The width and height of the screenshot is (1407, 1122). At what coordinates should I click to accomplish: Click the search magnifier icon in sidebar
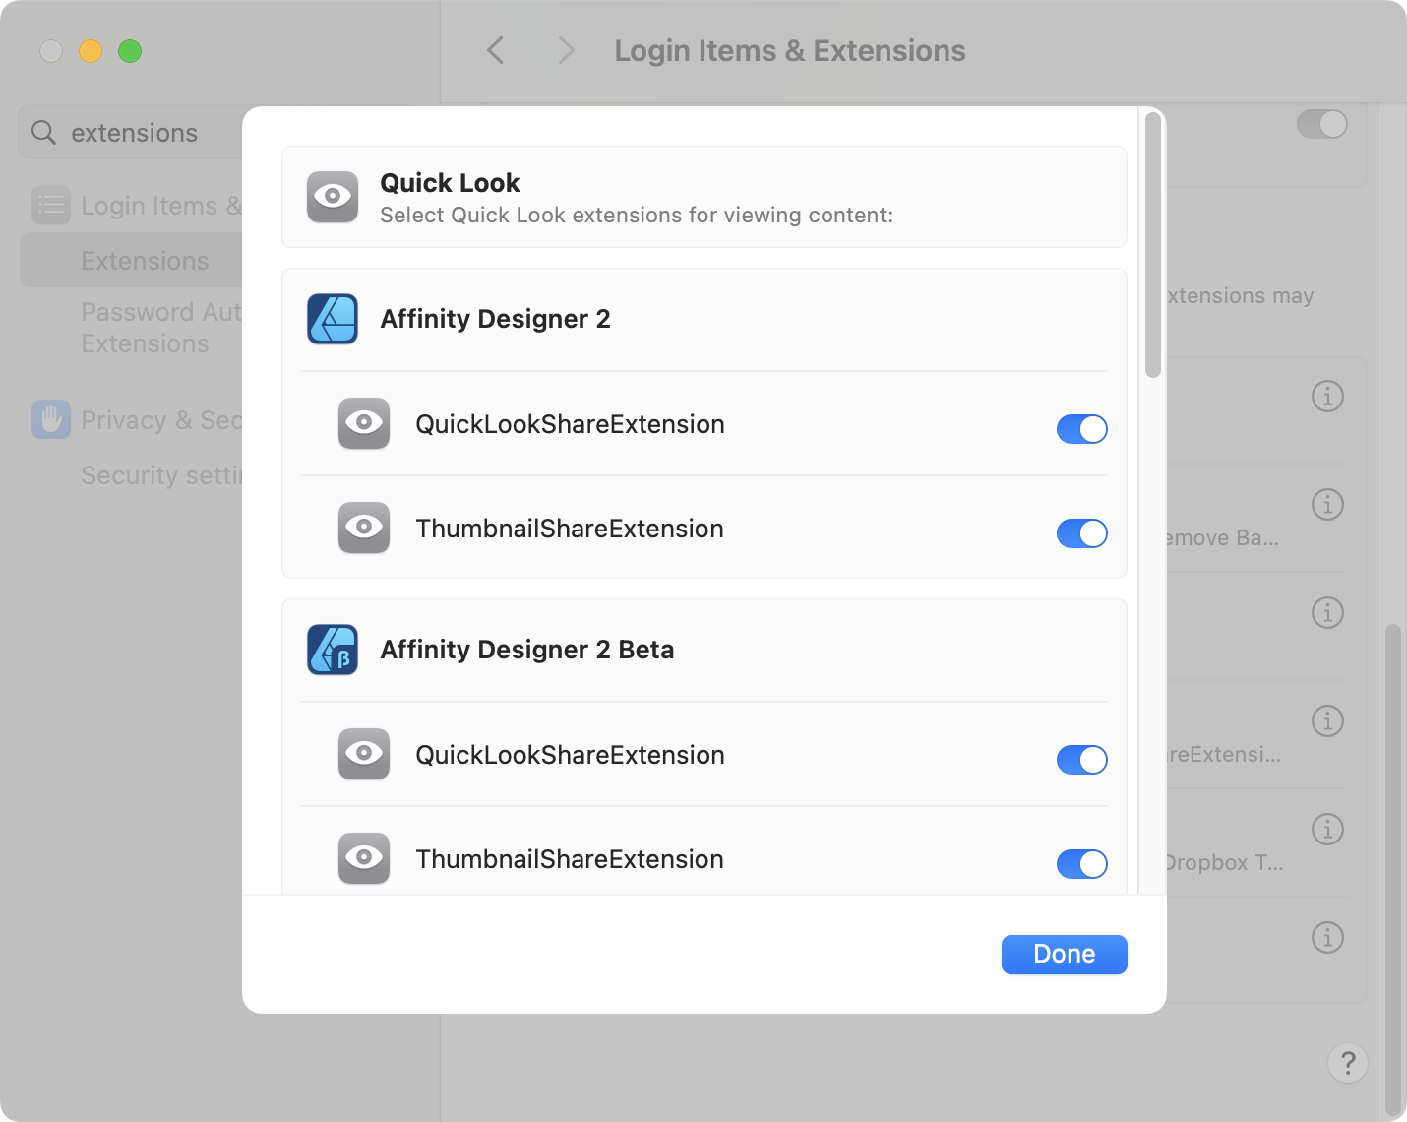pos(43,132)
